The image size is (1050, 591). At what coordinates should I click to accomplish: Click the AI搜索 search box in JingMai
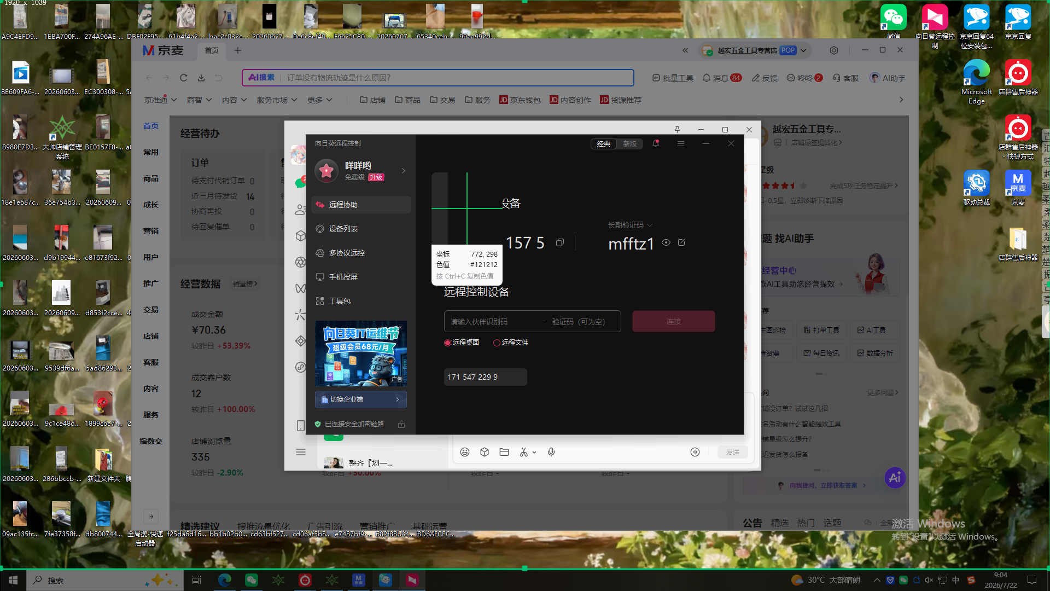pyautogui.click(x=438, y=78)
